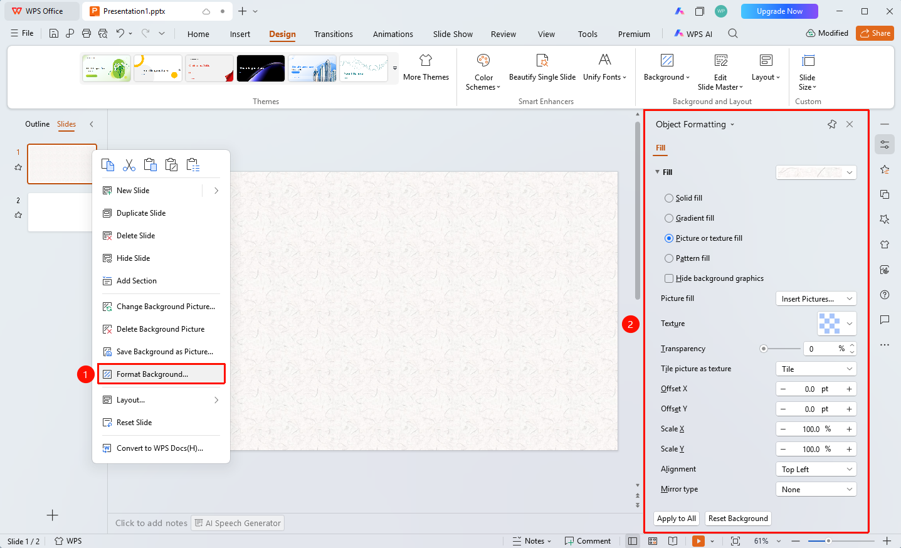Click the undo arrow in quick toolbar

coord(120,33)
